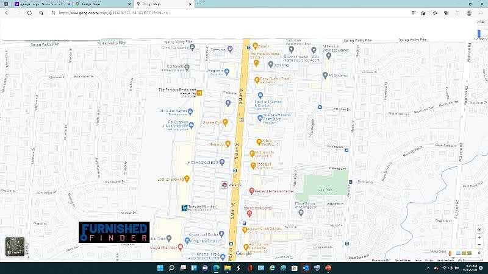Open the Dairy Queen map pin
The width and height of the screenshot is (488, 274).
[x=257, y=80]
